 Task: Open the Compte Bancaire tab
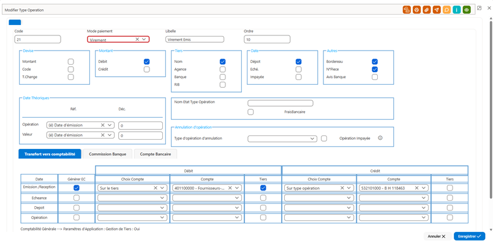(156, 154)
